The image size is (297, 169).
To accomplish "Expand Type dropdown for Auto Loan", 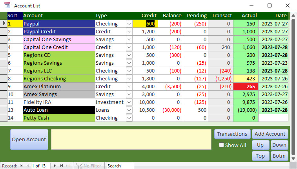I will 129,110.
